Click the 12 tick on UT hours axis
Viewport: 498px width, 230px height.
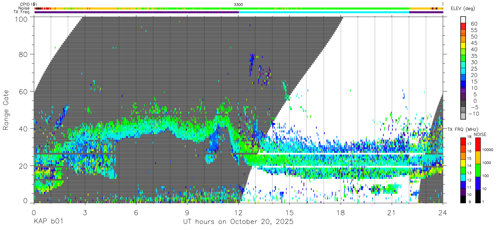click(x=238, y=212)
